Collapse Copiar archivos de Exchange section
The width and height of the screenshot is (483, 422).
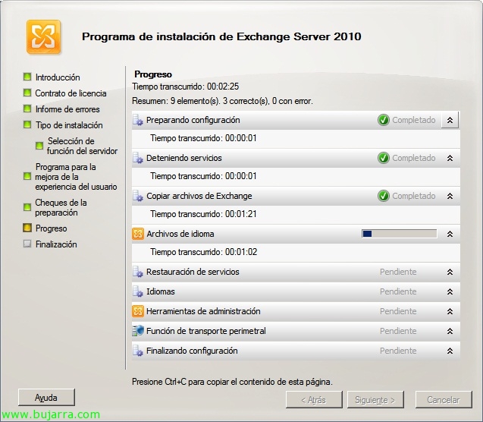[x=450, y=196]
